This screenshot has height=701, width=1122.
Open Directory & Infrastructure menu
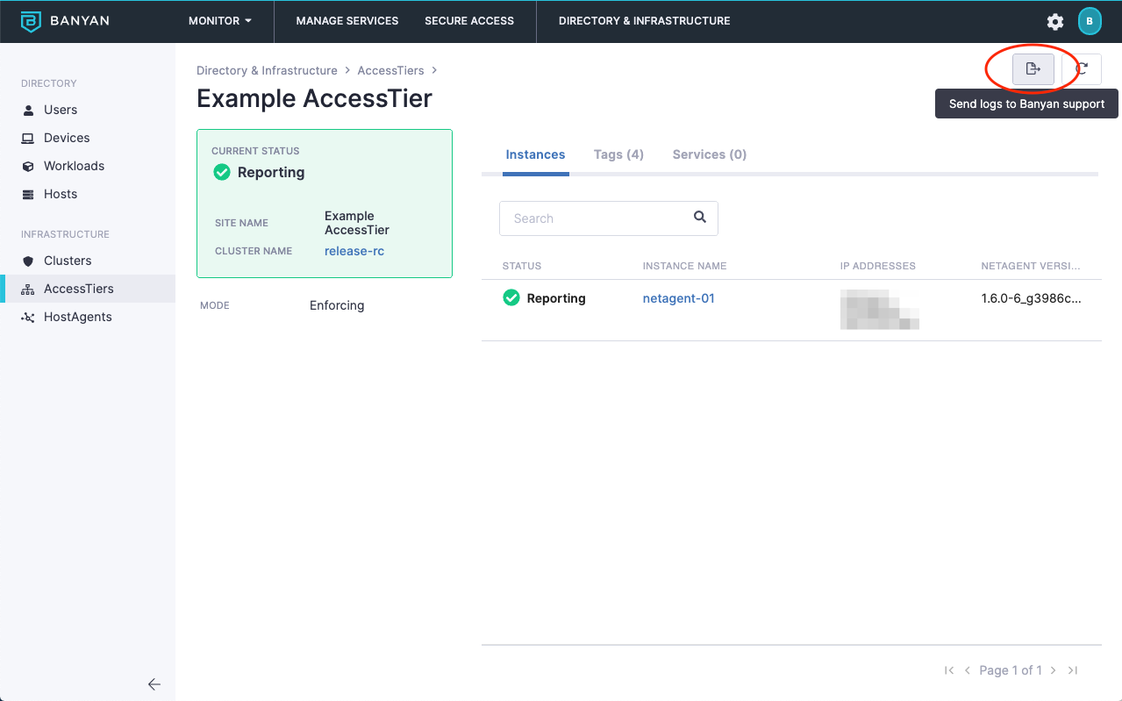tap(645, 21)
